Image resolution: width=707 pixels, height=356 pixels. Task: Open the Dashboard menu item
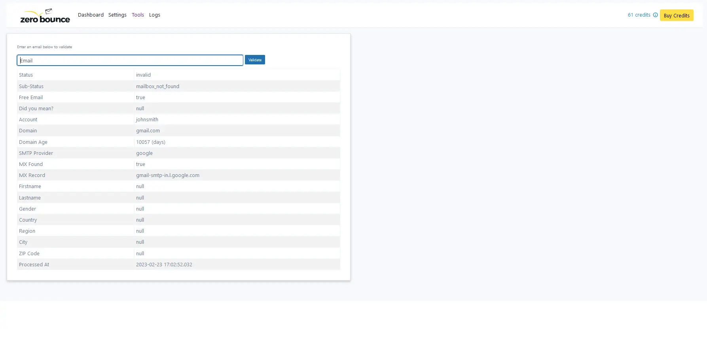(x=91, y=15)
